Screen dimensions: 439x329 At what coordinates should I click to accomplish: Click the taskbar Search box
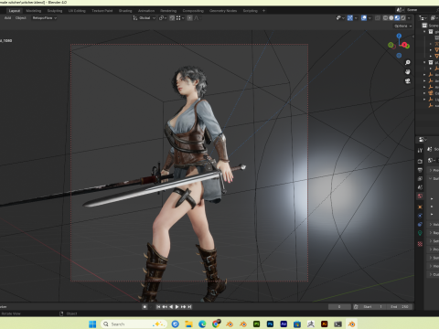134,324
